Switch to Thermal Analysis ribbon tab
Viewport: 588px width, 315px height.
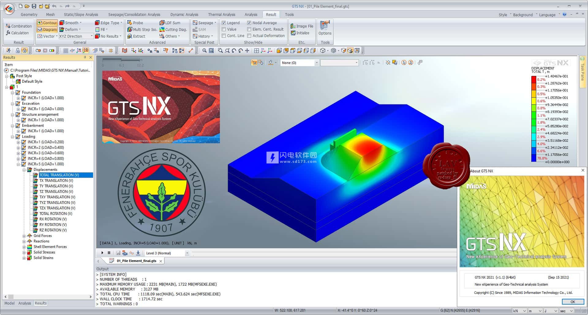pyautogui.click(x=222, y=14)
